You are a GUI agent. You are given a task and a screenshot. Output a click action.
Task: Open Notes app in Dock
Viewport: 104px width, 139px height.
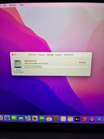[70, 119]
